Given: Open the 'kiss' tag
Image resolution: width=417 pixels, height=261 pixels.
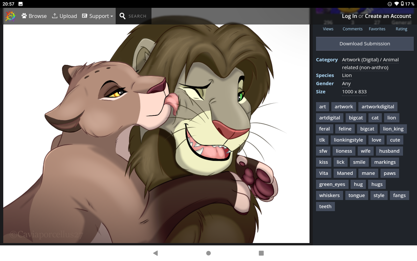Looking at the screenshot, I should [324, 162].
